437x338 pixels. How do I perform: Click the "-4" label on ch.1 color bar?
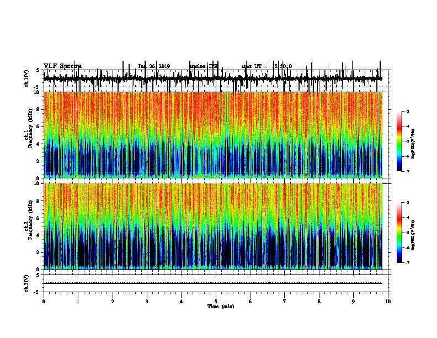(x=407, y=126)
